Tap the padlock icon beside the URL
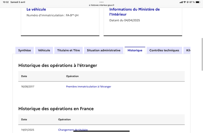Viewport: 203px width, 133px height. coord(89,5)
